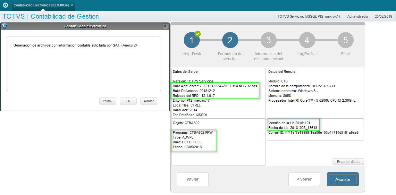This screenshot has height=195, width=396.
Task: Click the TOTVS logo icon in top bar
Action: tap(5, 5)
